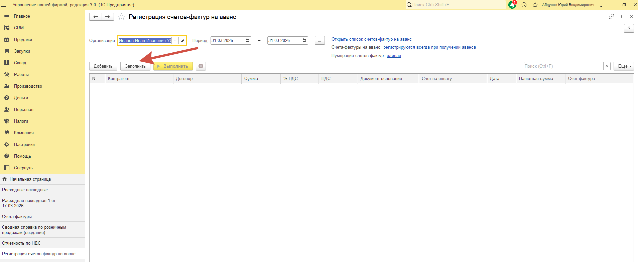This screenshot has width=638, height=262.
Task: Click the forward navigation arrow
Action: pos(108,17)
